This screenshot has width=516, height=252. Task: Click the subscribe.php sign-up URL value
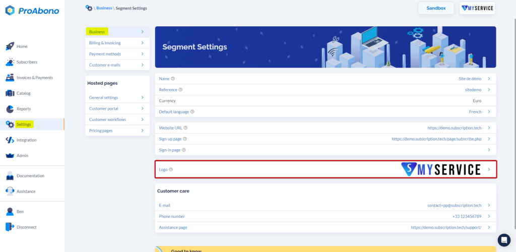coord(437,139)
